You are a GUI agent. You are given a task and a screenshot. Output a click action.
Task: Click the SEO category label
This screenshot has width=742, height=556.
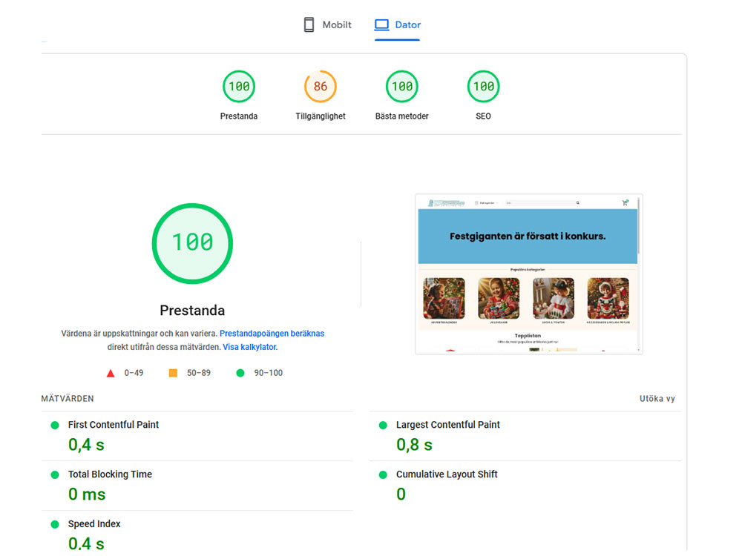pyautogui.click(x=483, y=116)
